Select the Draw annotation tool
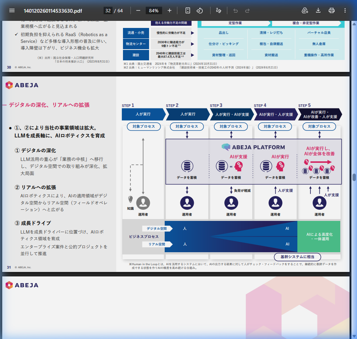 (218, 10)
